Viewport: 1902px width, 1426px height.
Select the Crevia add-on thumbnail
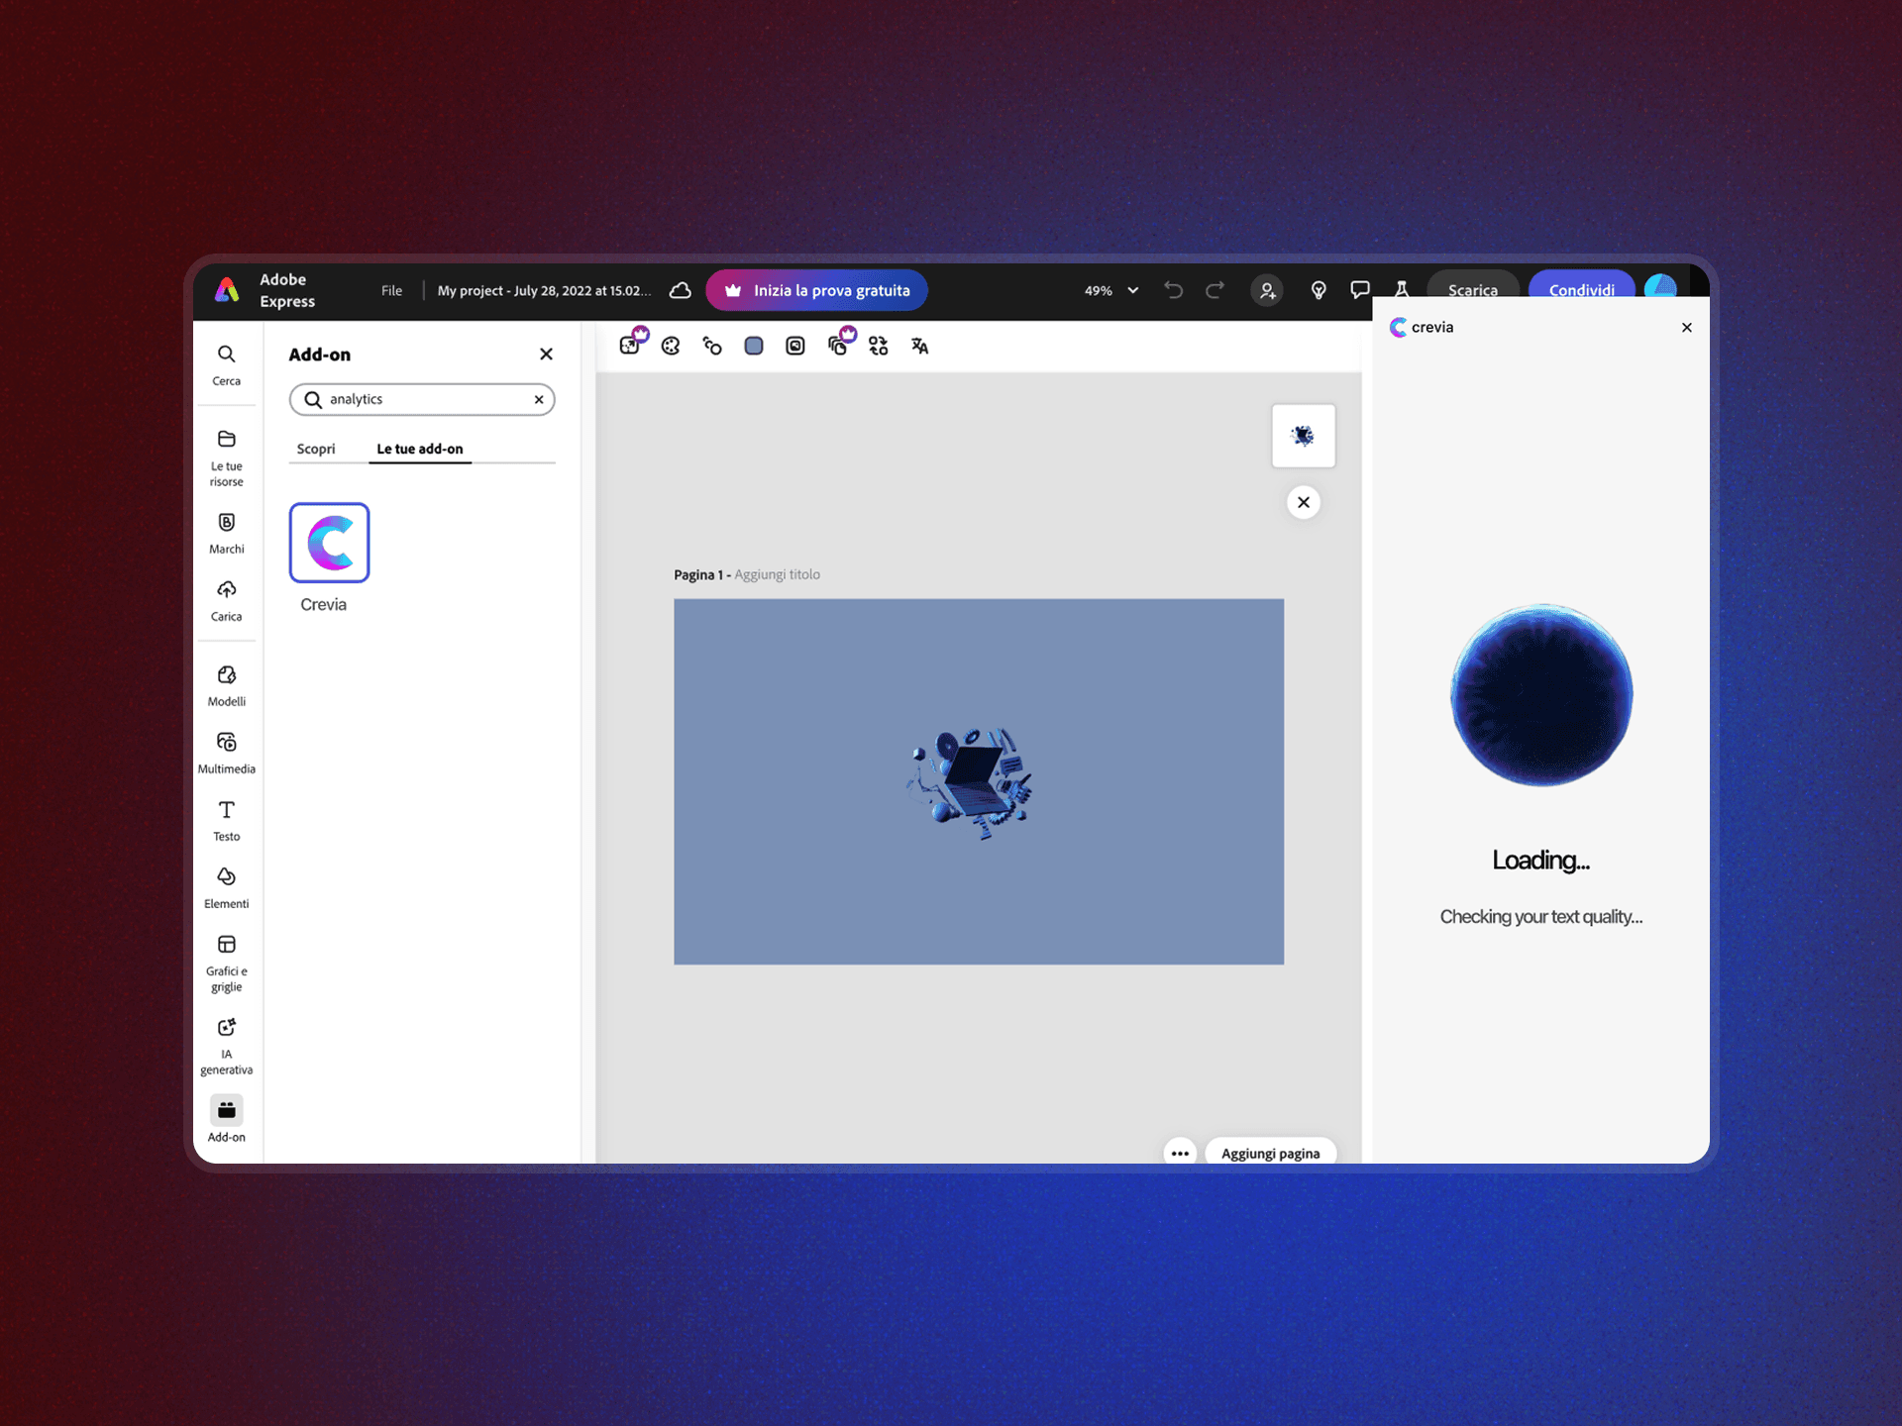tap(329, 543)
